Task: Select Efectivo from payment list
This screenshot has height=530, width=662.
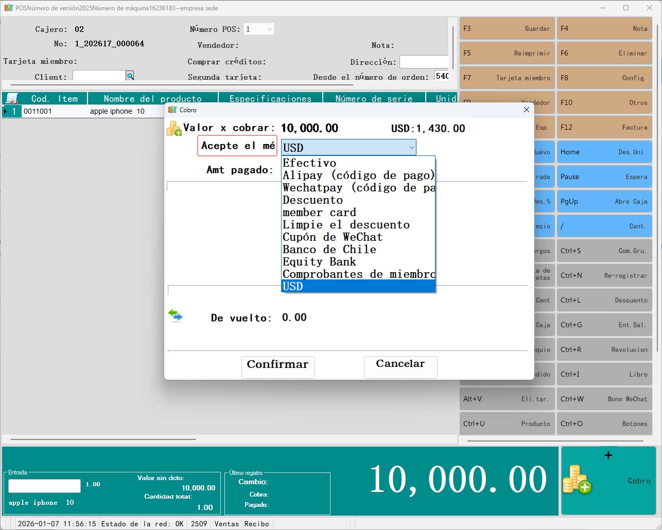Action: 309,163
